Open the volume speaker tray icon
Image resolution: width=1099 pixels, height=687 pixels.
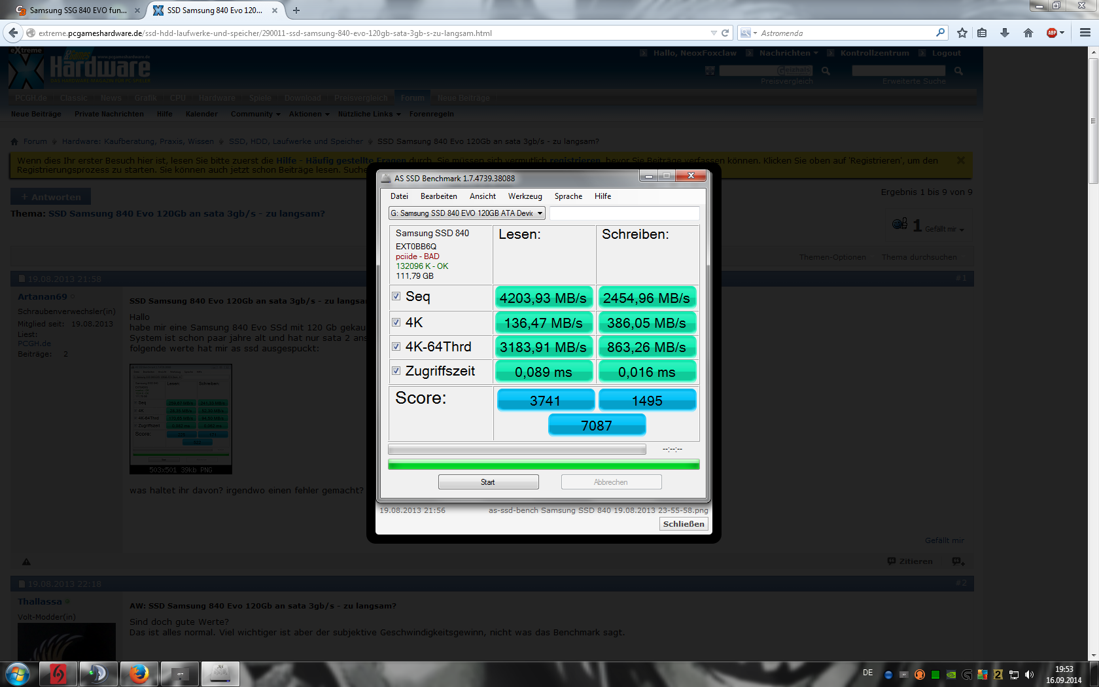pos(1029,675)
